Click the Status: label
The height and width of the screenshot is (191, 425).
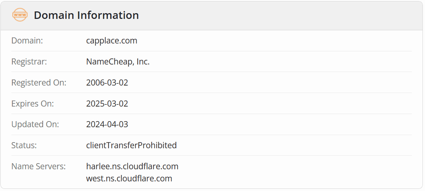tap(24, 145)
